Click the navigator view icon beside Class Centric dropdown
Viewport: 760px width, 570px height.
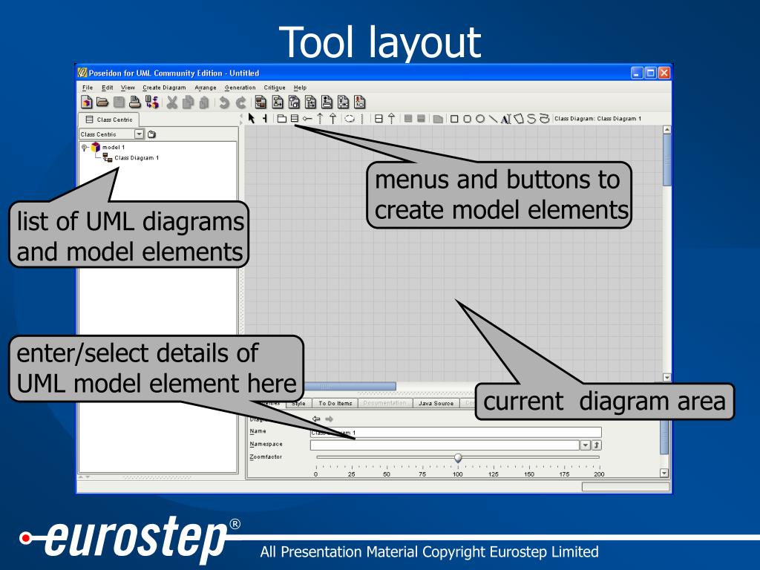151,134
